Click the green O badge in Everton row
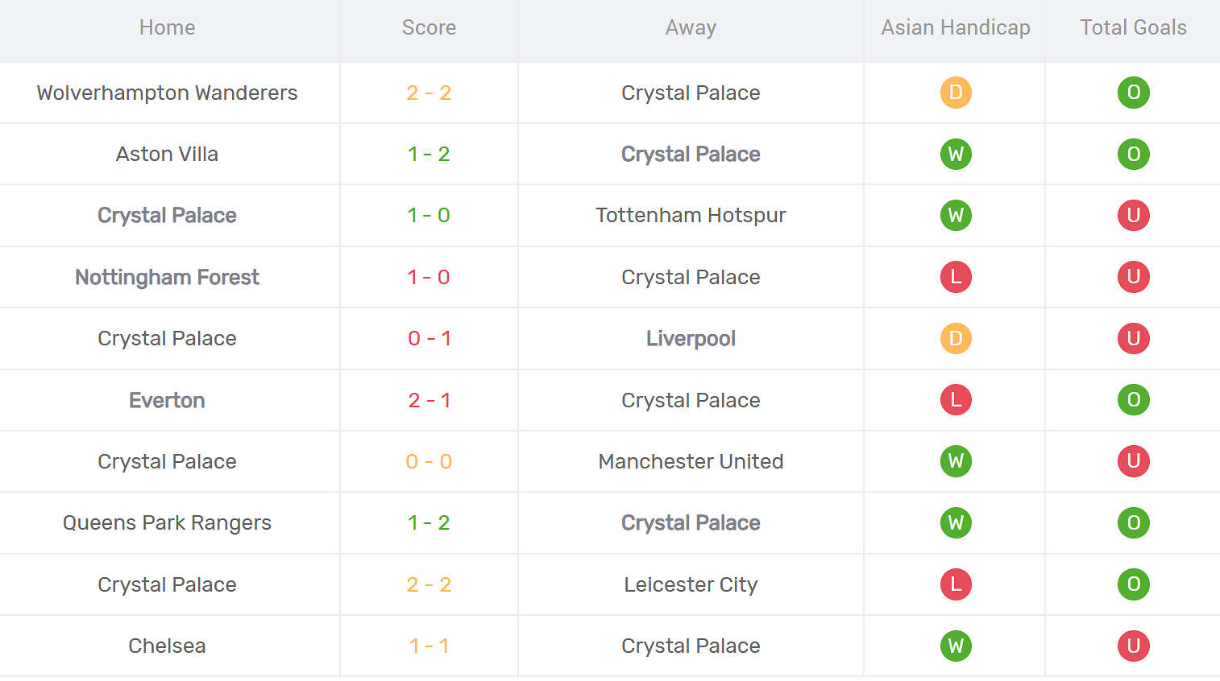The width and height of the screenshot is (1220, 681). click(1133, 400)
